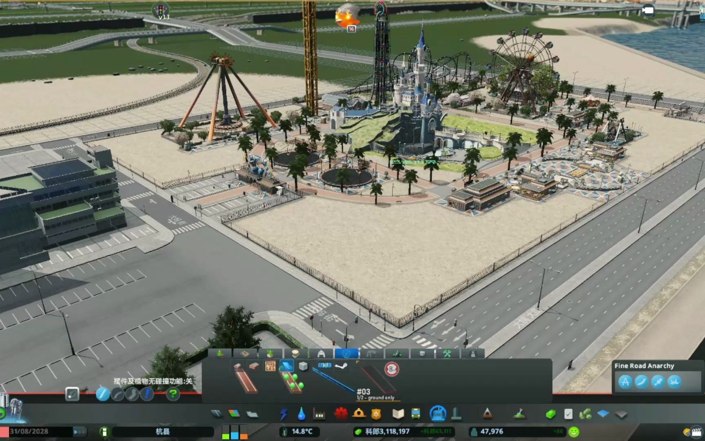Select the blue fence path item
The width and height of the screenshot is (705, 441).
click(334, 381)
